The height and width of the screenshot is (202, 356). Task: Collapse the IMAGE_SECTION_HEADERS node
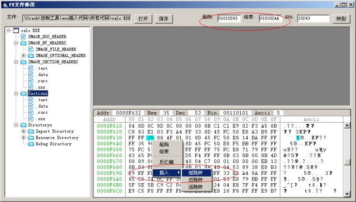pyautogui.click(x=16, y=62)
